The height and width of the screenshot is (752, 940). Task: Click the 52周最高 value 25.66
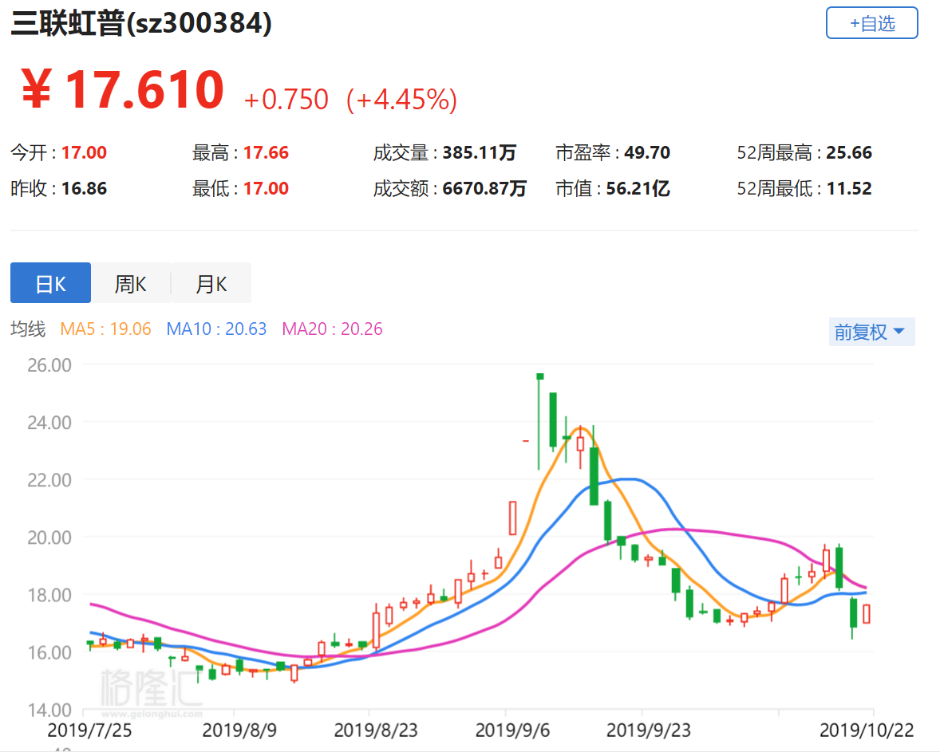(x=849, y=153)
